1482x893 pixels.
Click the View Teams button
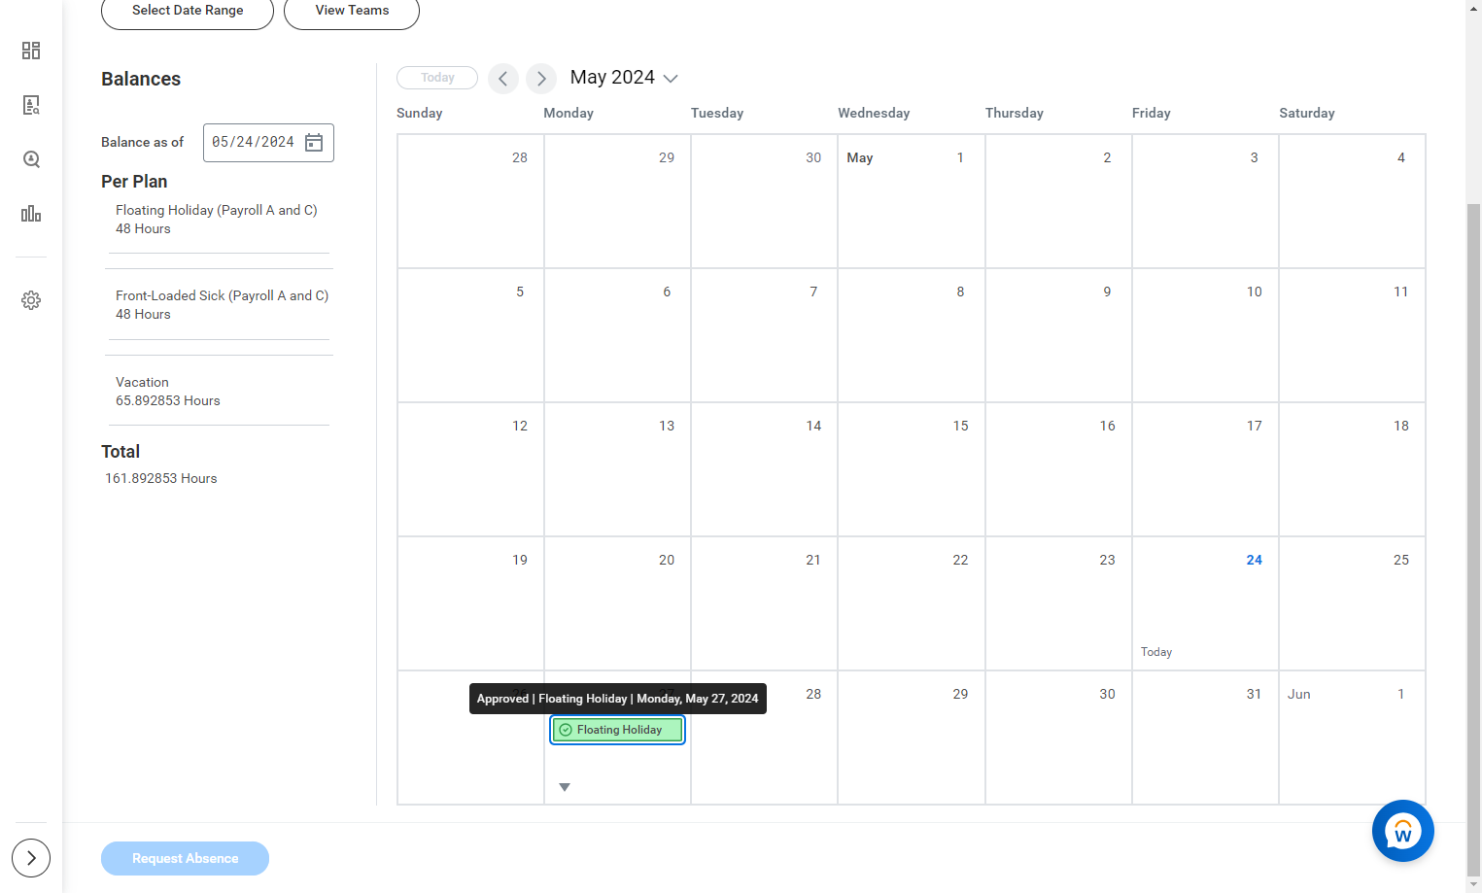tap(352, 11)
